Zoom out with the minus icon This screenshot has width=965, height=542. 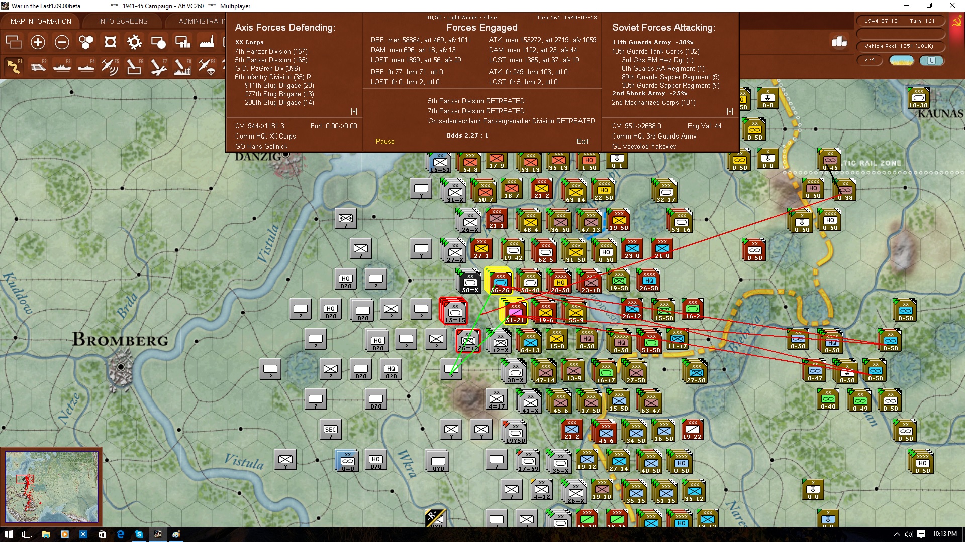point(62,42)
